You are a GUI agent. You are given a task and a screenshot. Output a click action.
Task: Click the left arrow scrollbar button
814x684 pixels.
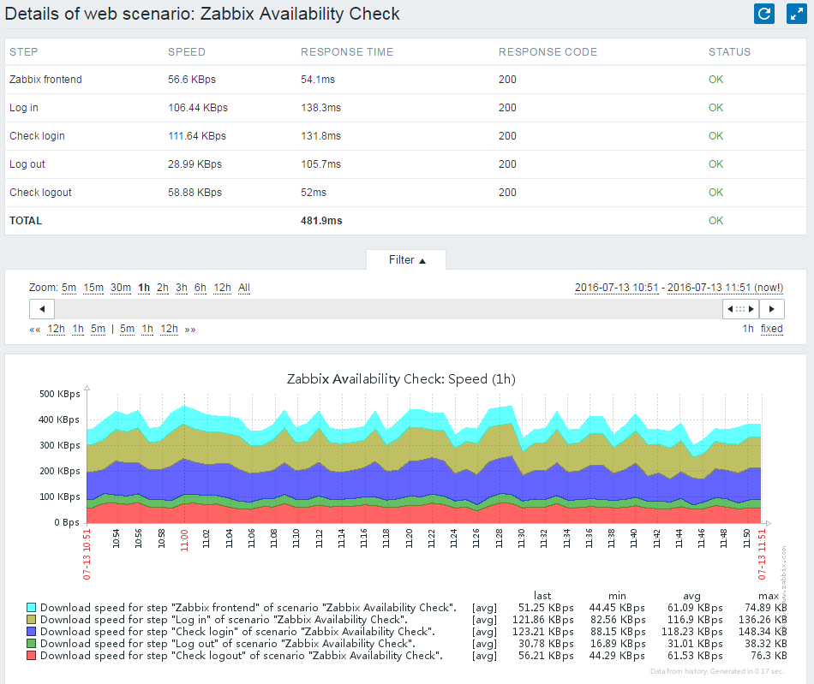click(42, 309)
